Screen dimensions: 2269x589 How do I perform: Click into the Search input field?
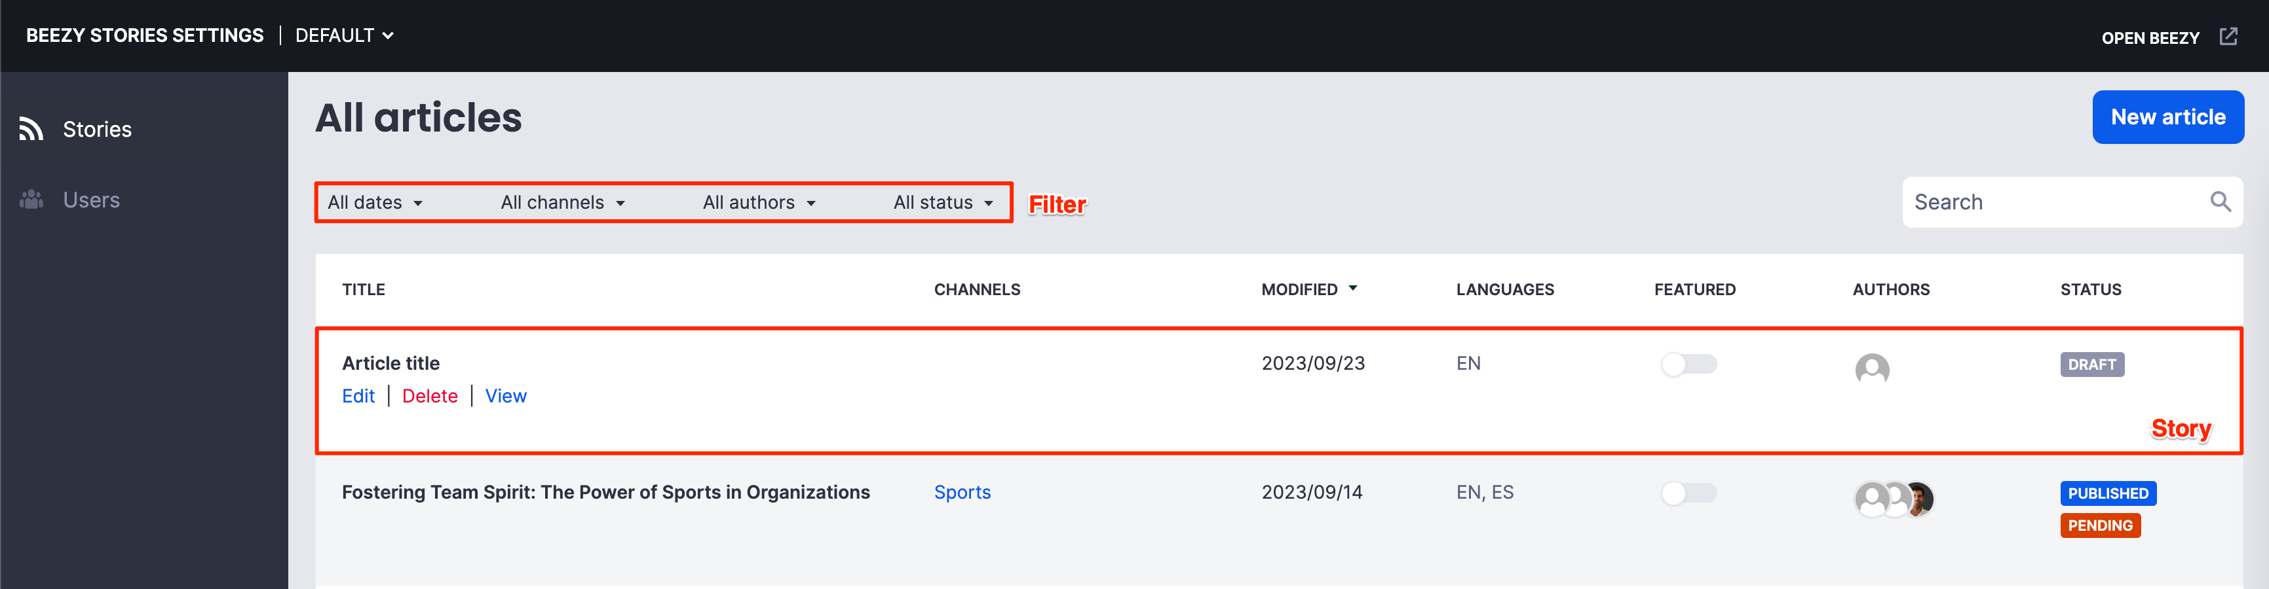pos(2052,202)
